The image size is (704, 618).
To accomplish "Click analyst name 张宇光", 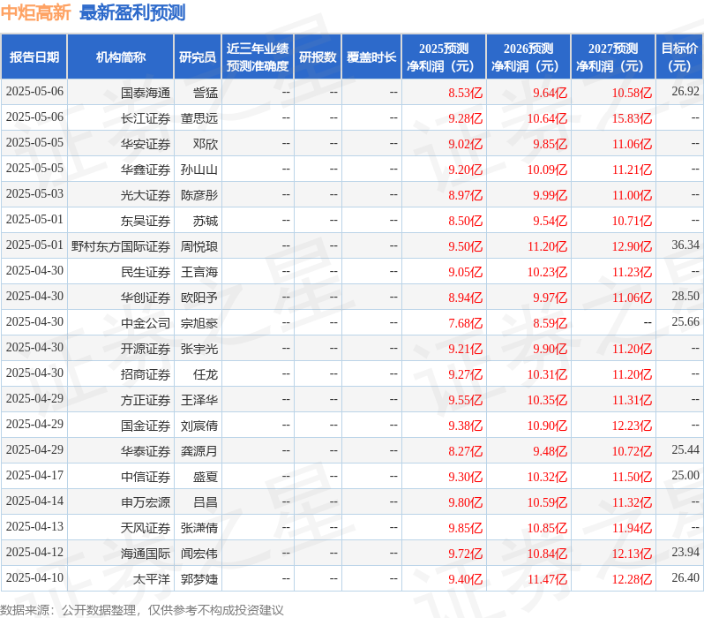I will [x=199, y=349].
